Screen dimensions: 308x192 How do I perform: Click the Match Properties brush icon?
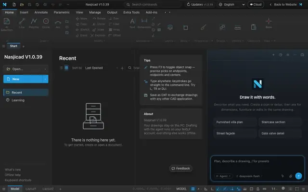[204, 27]
